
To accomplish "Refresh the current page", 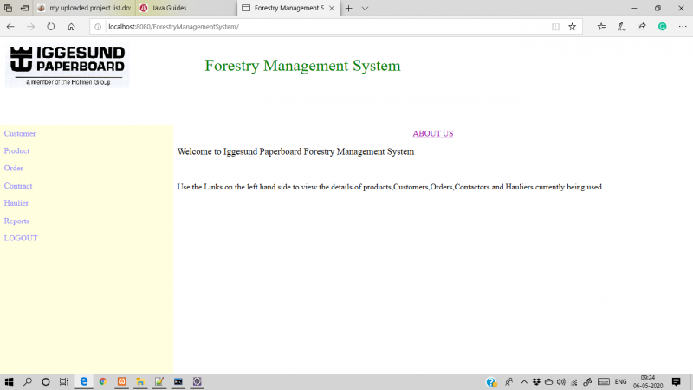I will [x=51, y=27].
